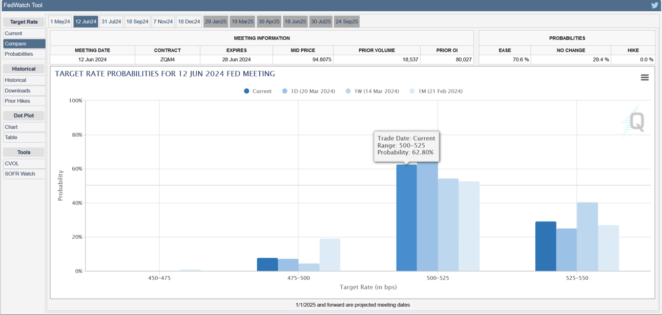The width and height of the screenshot is (662, 315).
Task: Toggle the 1W (14 Mar 2024) legend series
Action: coord(372,91)
